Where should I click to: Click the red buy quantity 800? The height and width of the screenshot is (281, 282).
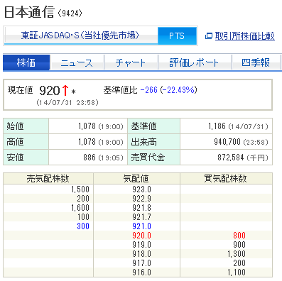[x=239, y=236]
